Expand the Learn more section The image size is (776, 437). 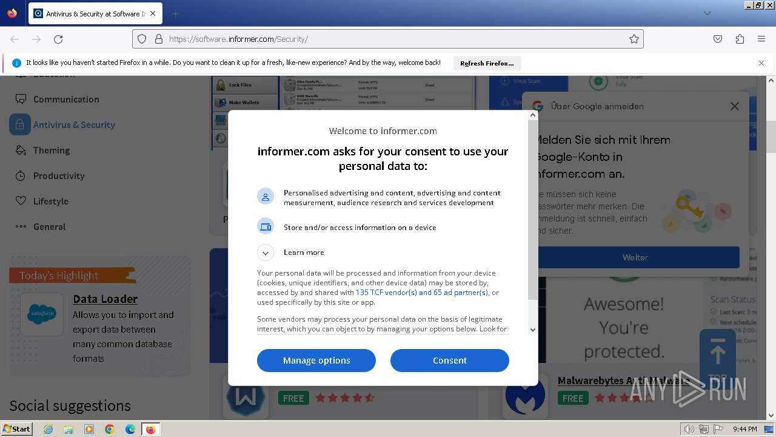pyautogui.click(x=266, y=252)
